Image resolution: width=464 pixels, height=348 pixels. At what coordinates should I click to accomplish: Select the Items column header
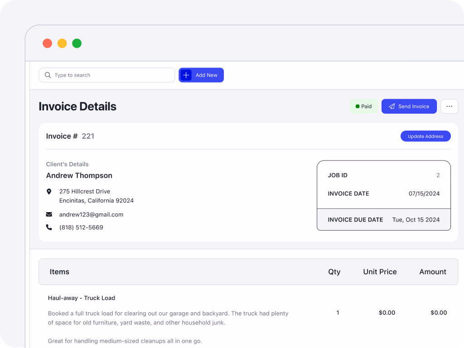pyautogui.click(x=59, y=272)
